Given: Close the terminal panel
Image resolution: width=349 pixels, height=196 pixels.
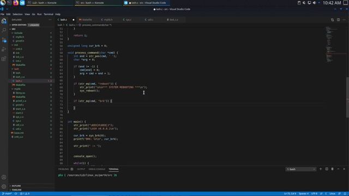Looking at the screenshot, I should 344,169.
